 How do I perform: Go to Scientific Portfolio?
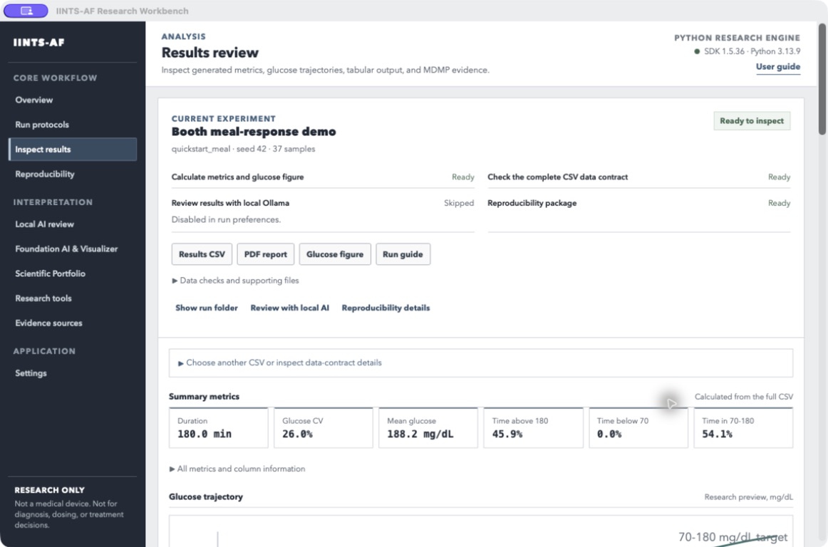[x=50, y=273]
